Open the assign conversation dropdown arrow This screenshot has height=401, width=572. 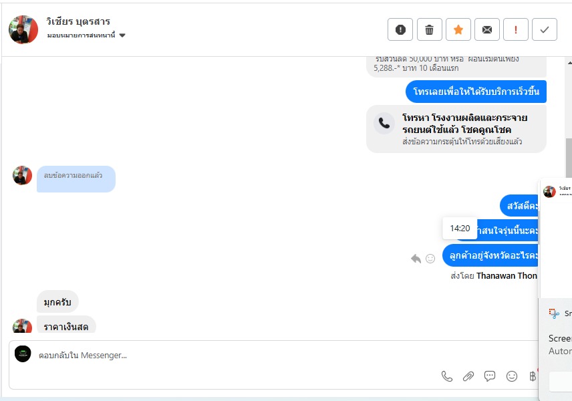(122, 35)
